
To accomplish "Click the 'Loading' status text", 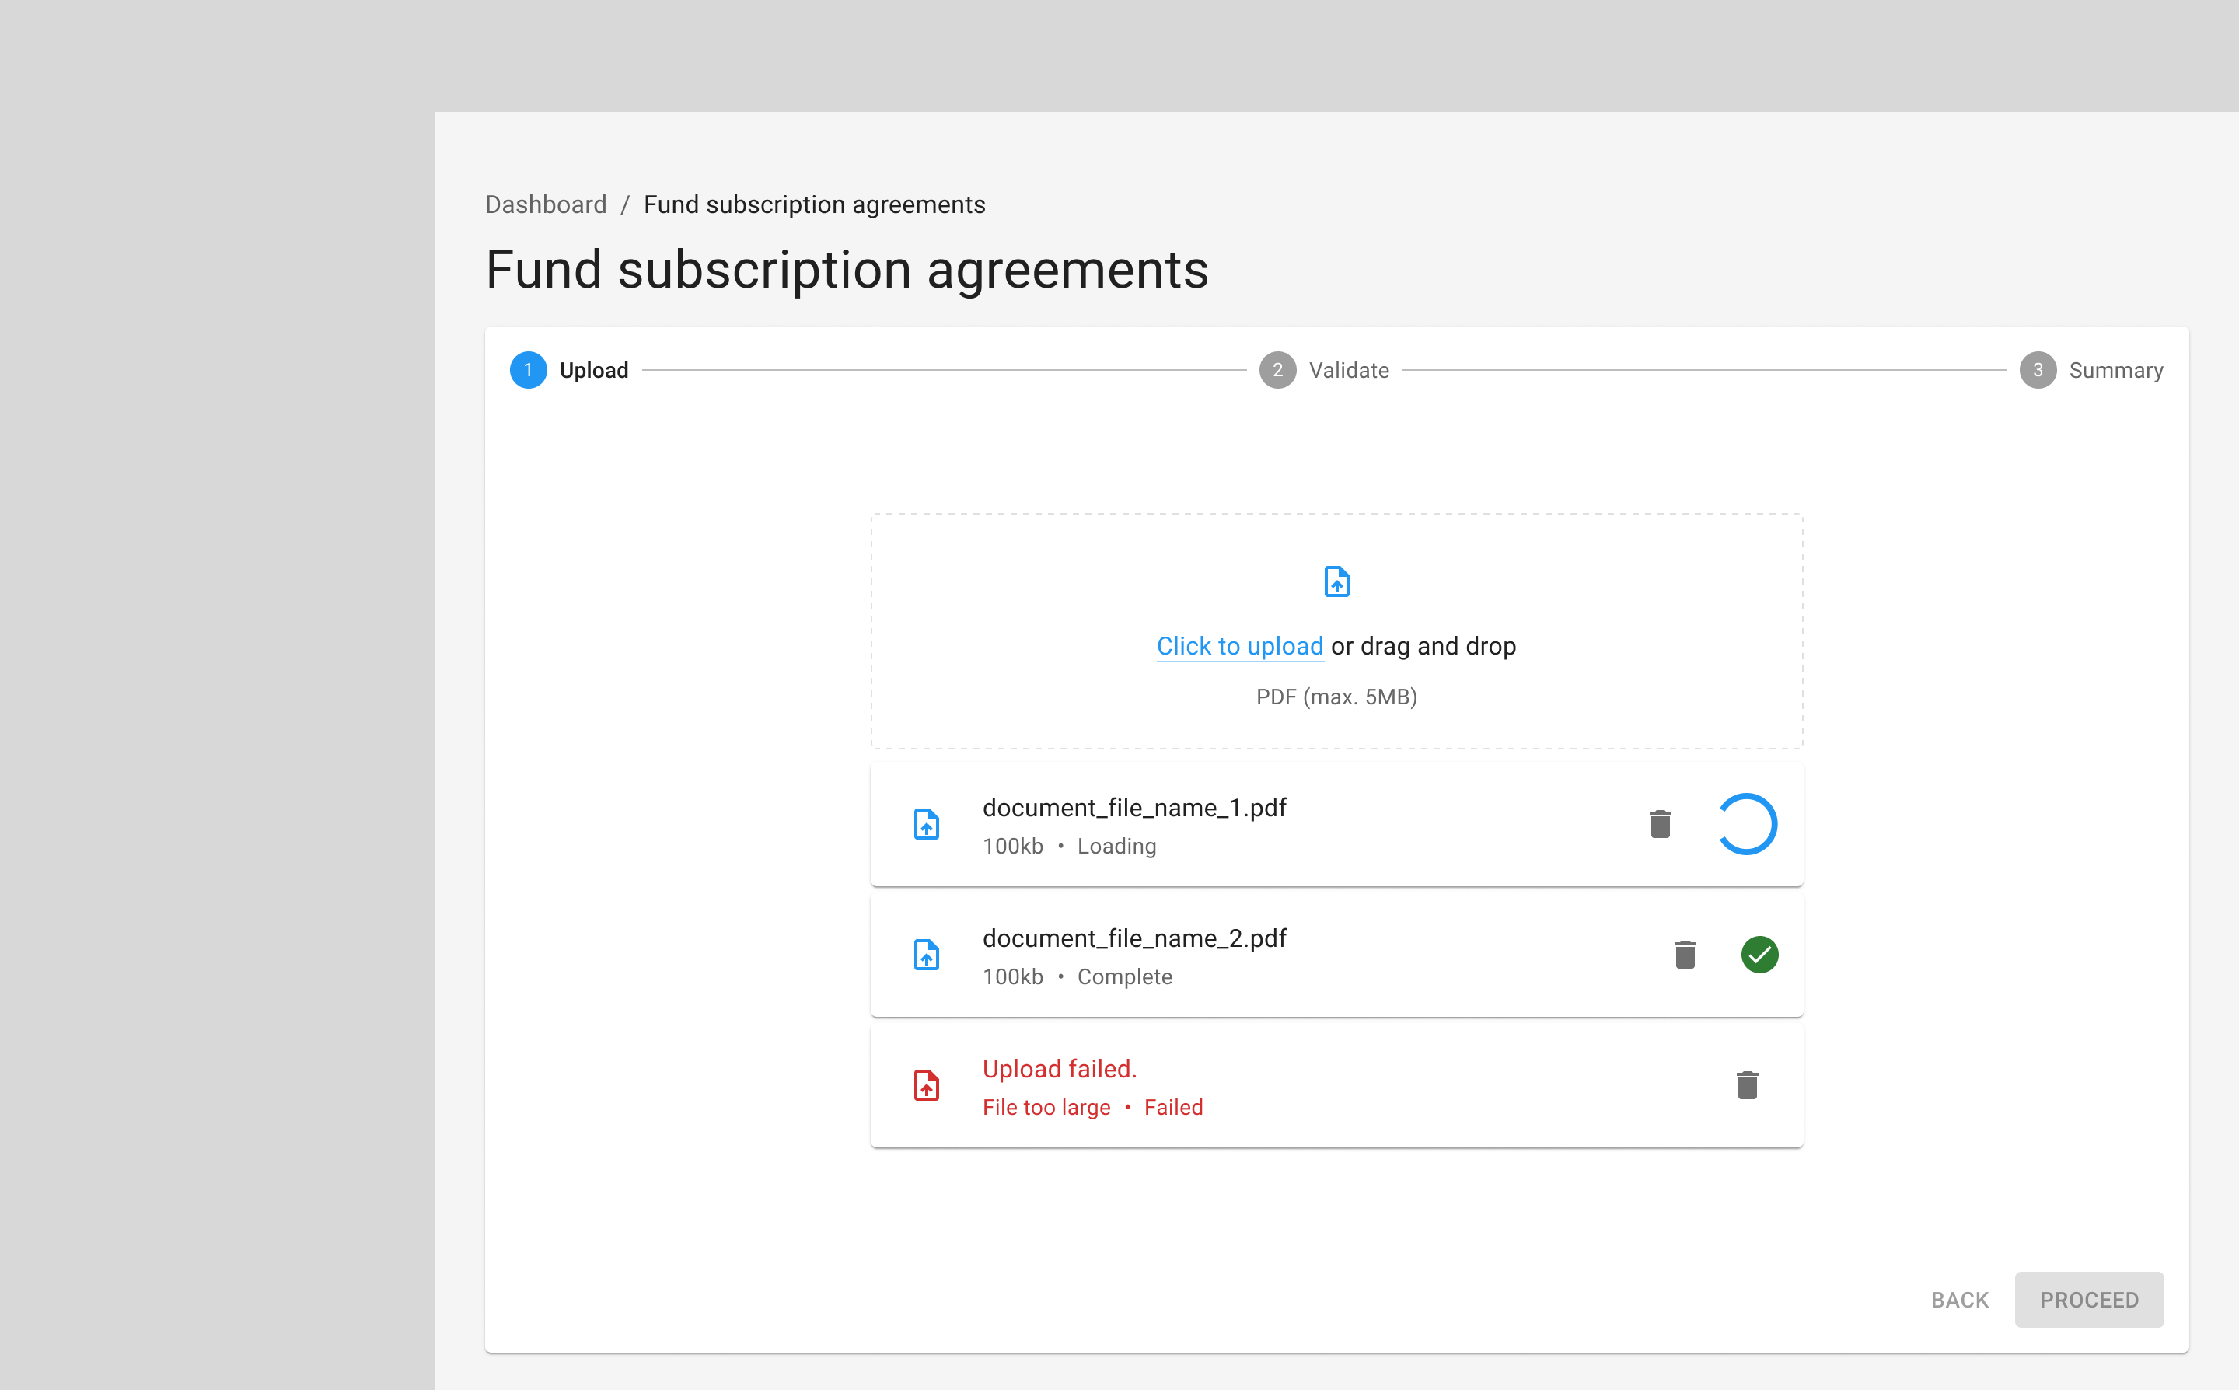I will tap(1116, 847).
